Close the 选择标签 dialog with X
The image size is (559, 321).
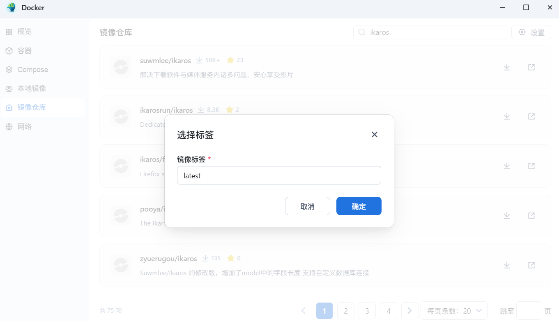pyautogui.click(x=374, y=134)
